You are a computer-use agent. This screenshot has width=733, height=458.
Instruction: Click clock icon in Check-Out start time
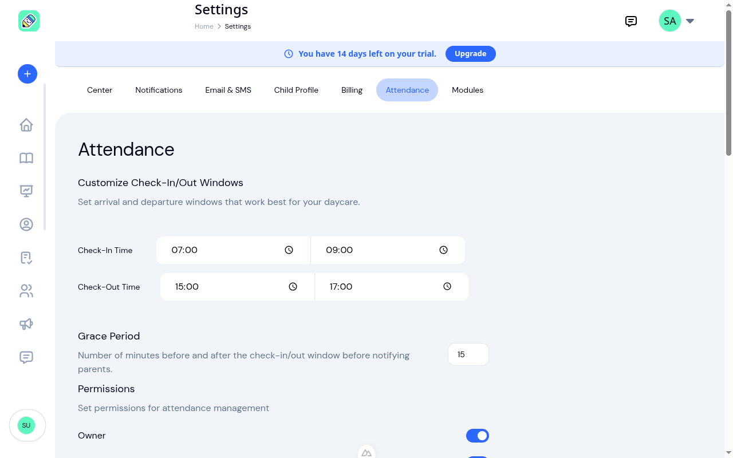(x=293, y=287)
